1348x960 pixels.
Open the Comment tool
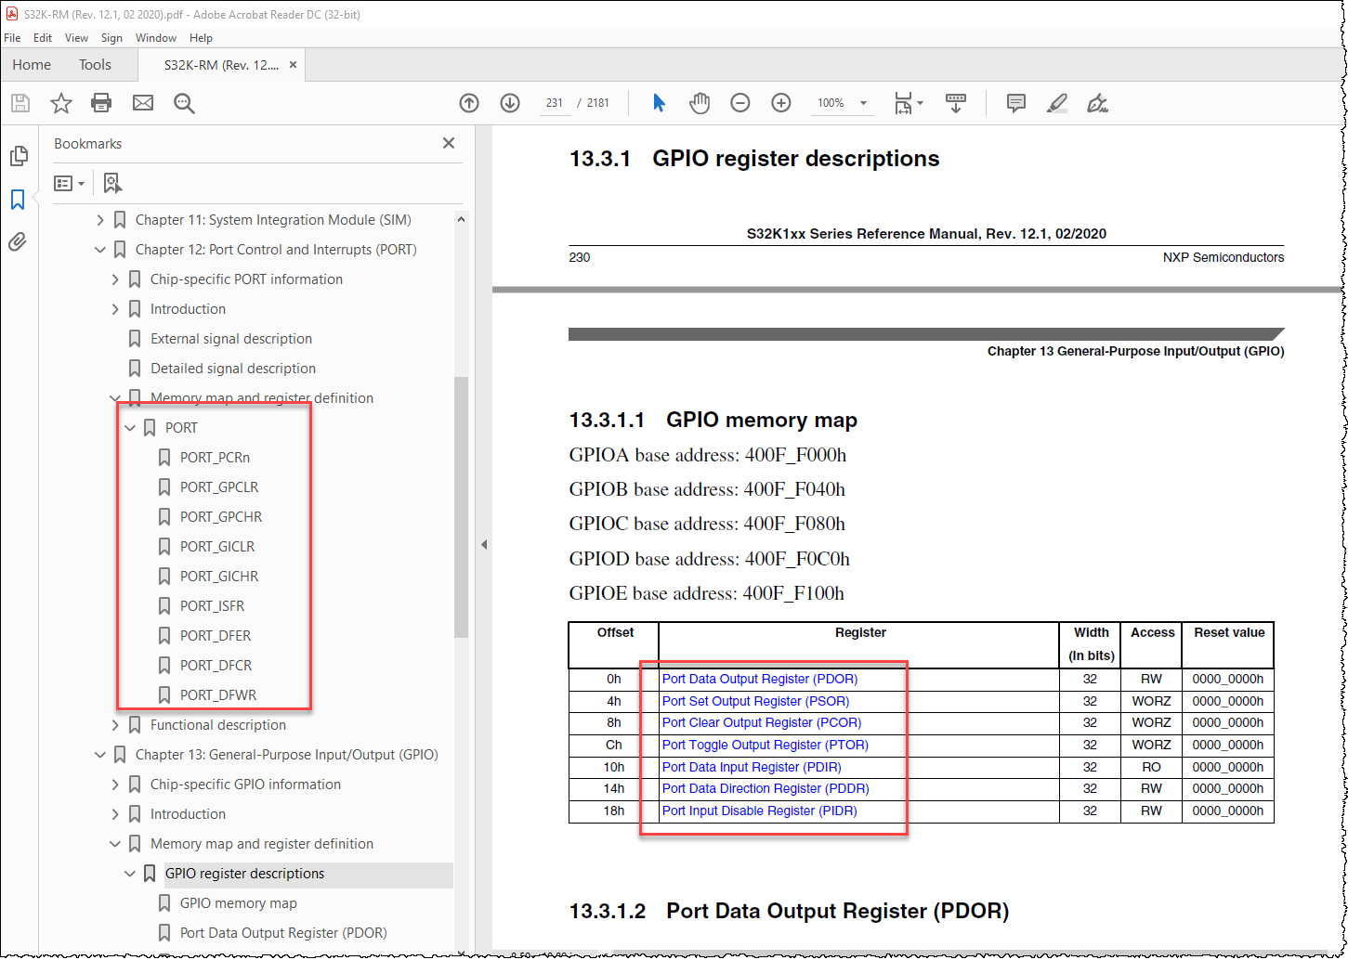[1015, 103]
